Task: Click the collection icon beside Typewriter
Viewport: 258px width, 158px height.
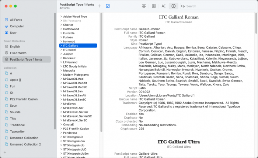Action: (6, 131)
